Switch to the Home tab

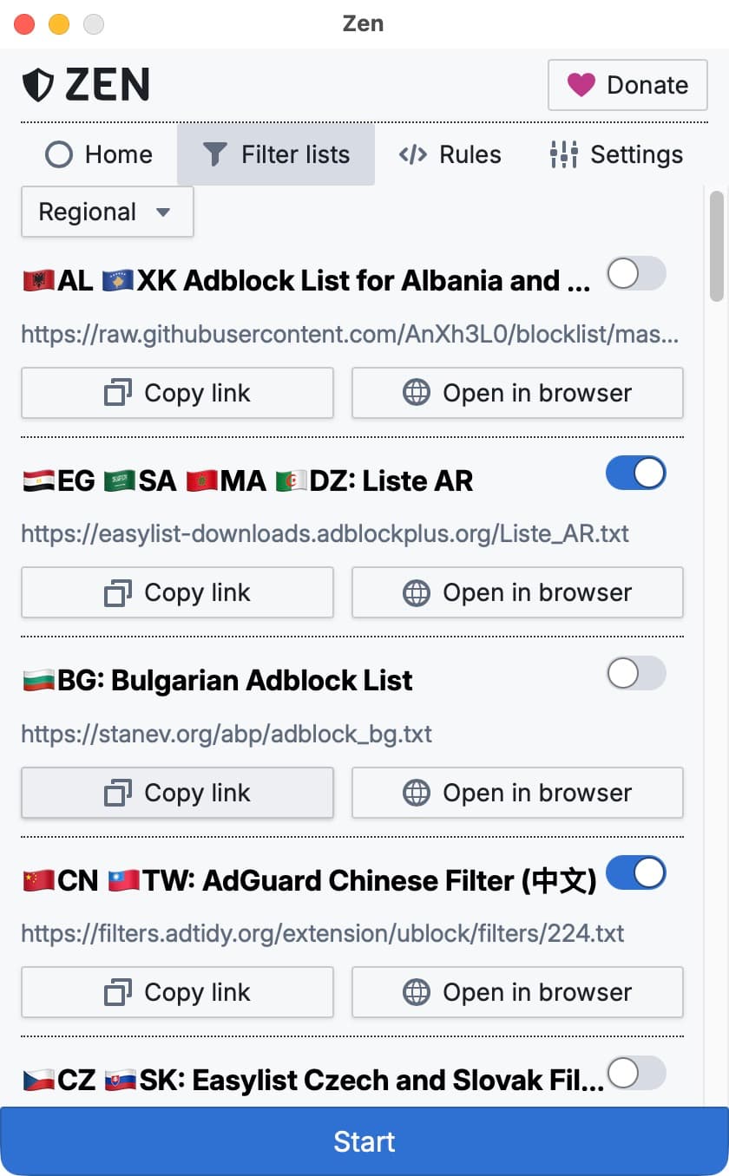pos(99,154)
